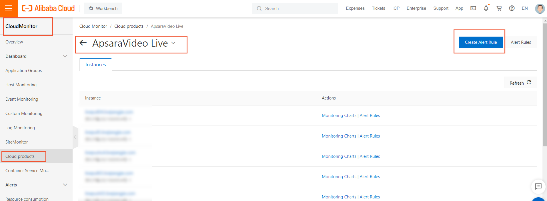Go to Cloud Monitor breadcrumb

pos(93,26)
